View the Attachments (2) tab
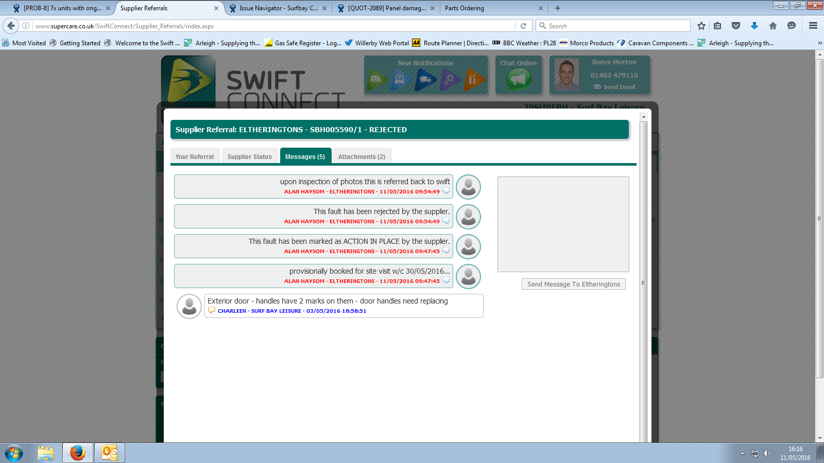824x463 pixels. pyautogui.click(x=362, y=156)
